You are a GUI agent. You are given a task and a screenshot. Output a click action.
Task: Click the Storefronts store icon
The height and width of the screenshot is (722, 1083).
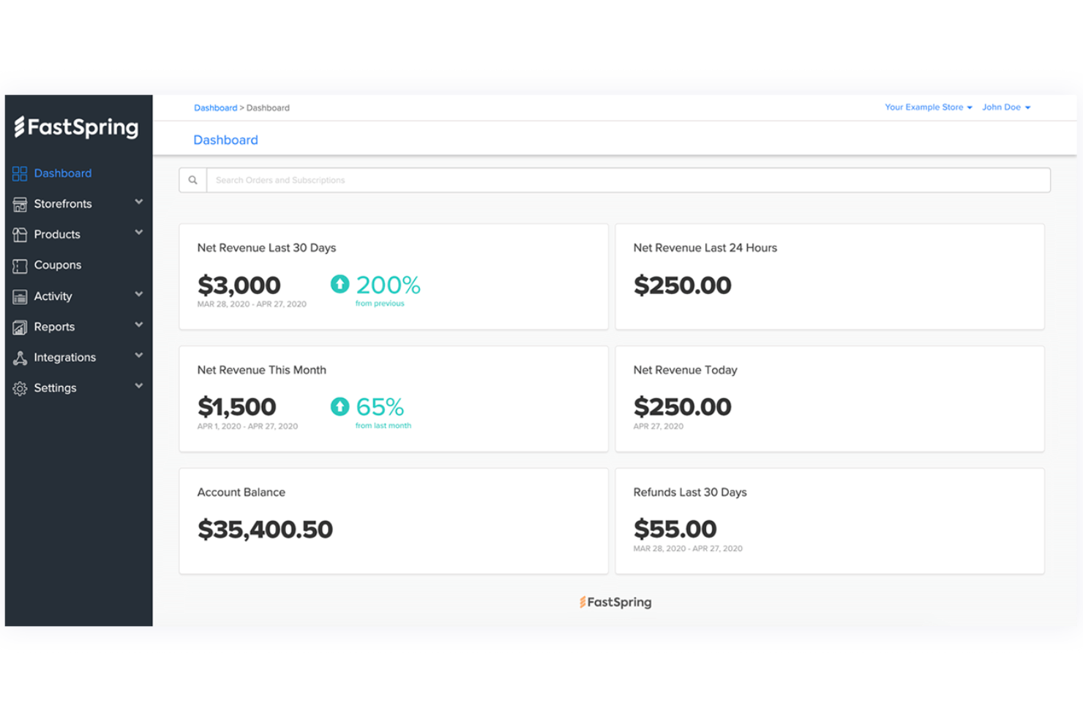[20, 203]
